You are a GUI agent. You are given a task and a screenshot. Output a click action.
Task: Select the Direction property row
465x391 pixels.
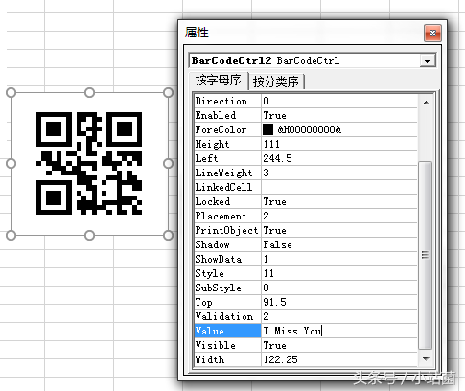(306, 101)
